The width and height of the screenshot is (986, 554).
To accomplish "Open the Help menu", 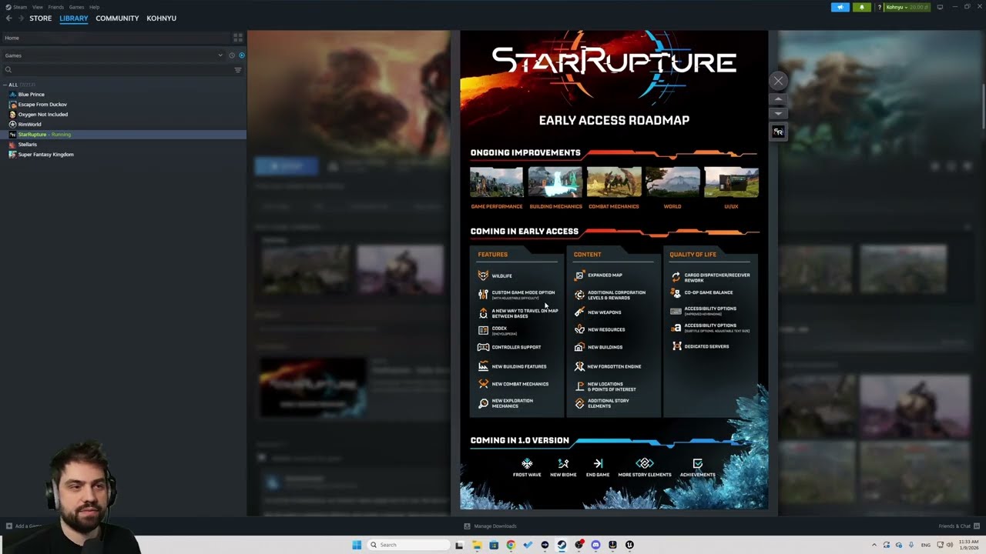I will (94, 7).
